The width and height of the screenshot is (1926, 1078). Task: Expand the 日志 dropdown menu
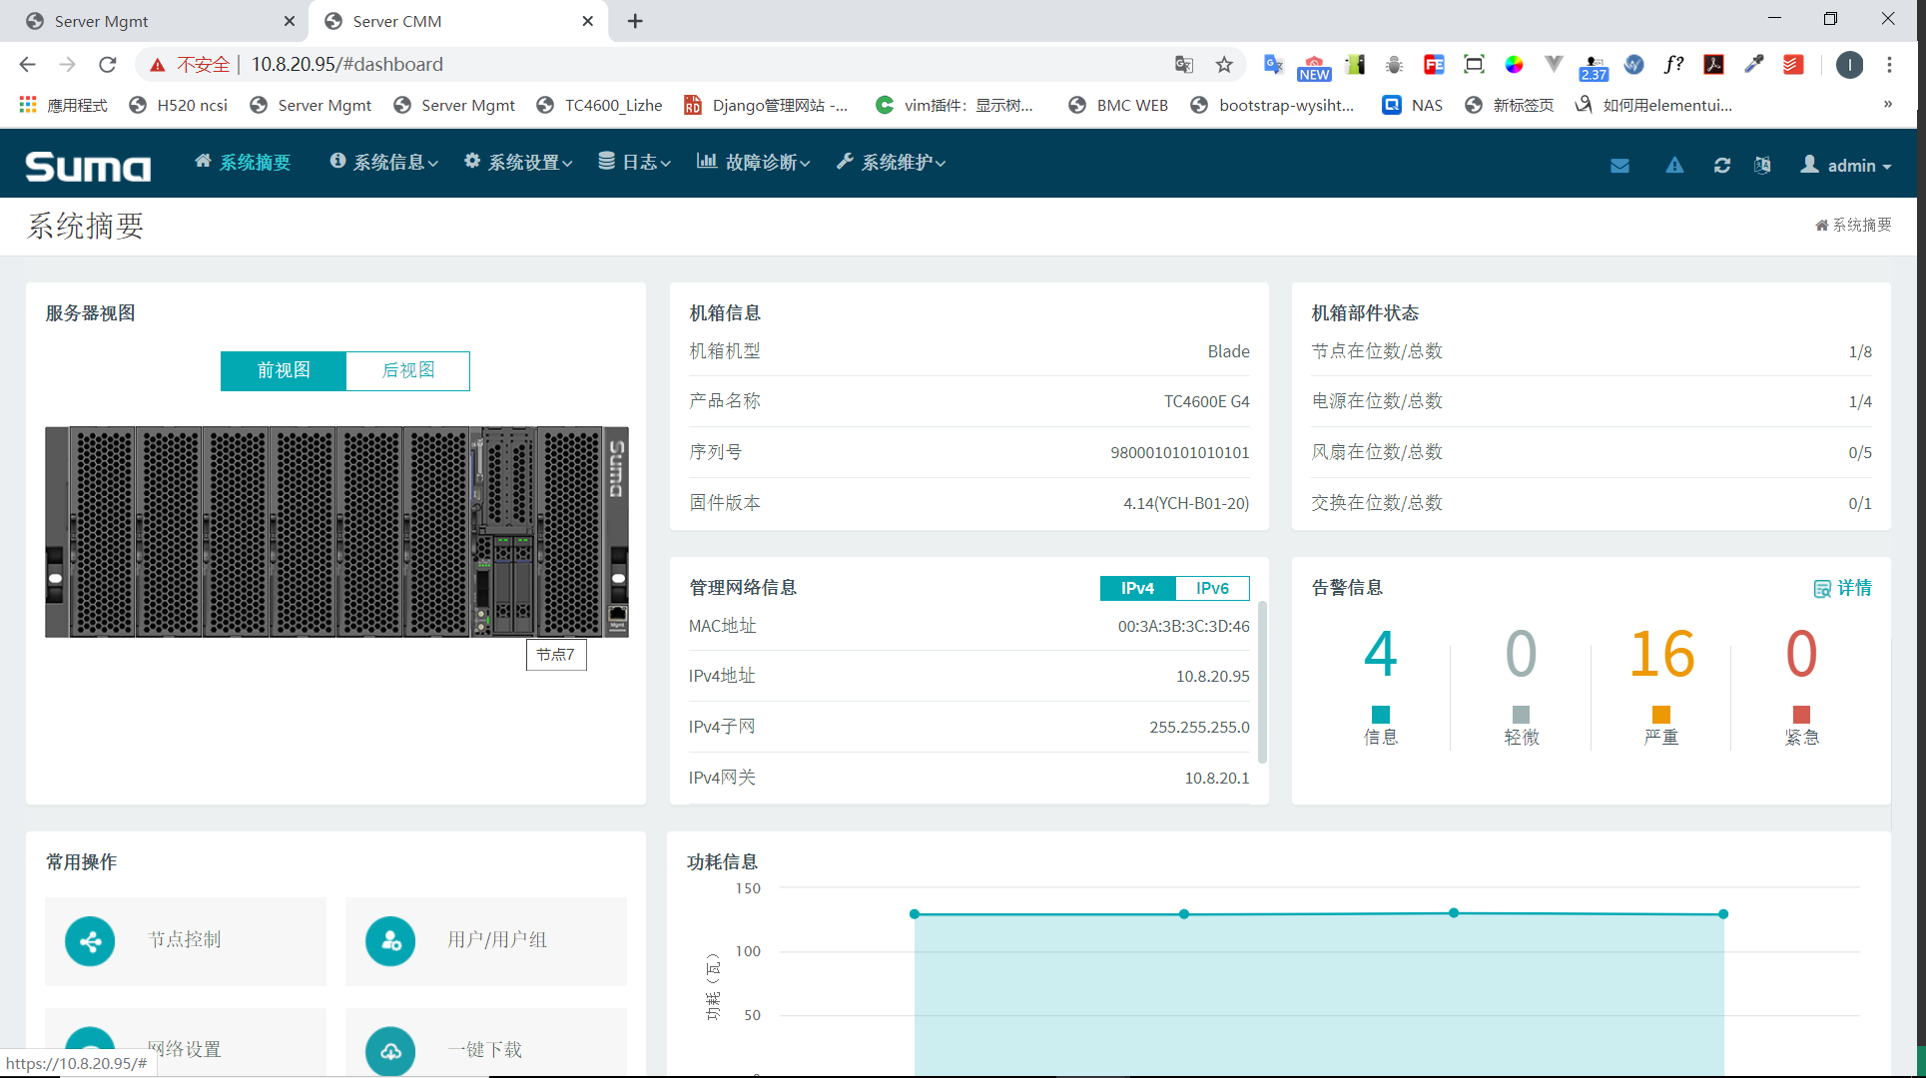coord(635,162)
